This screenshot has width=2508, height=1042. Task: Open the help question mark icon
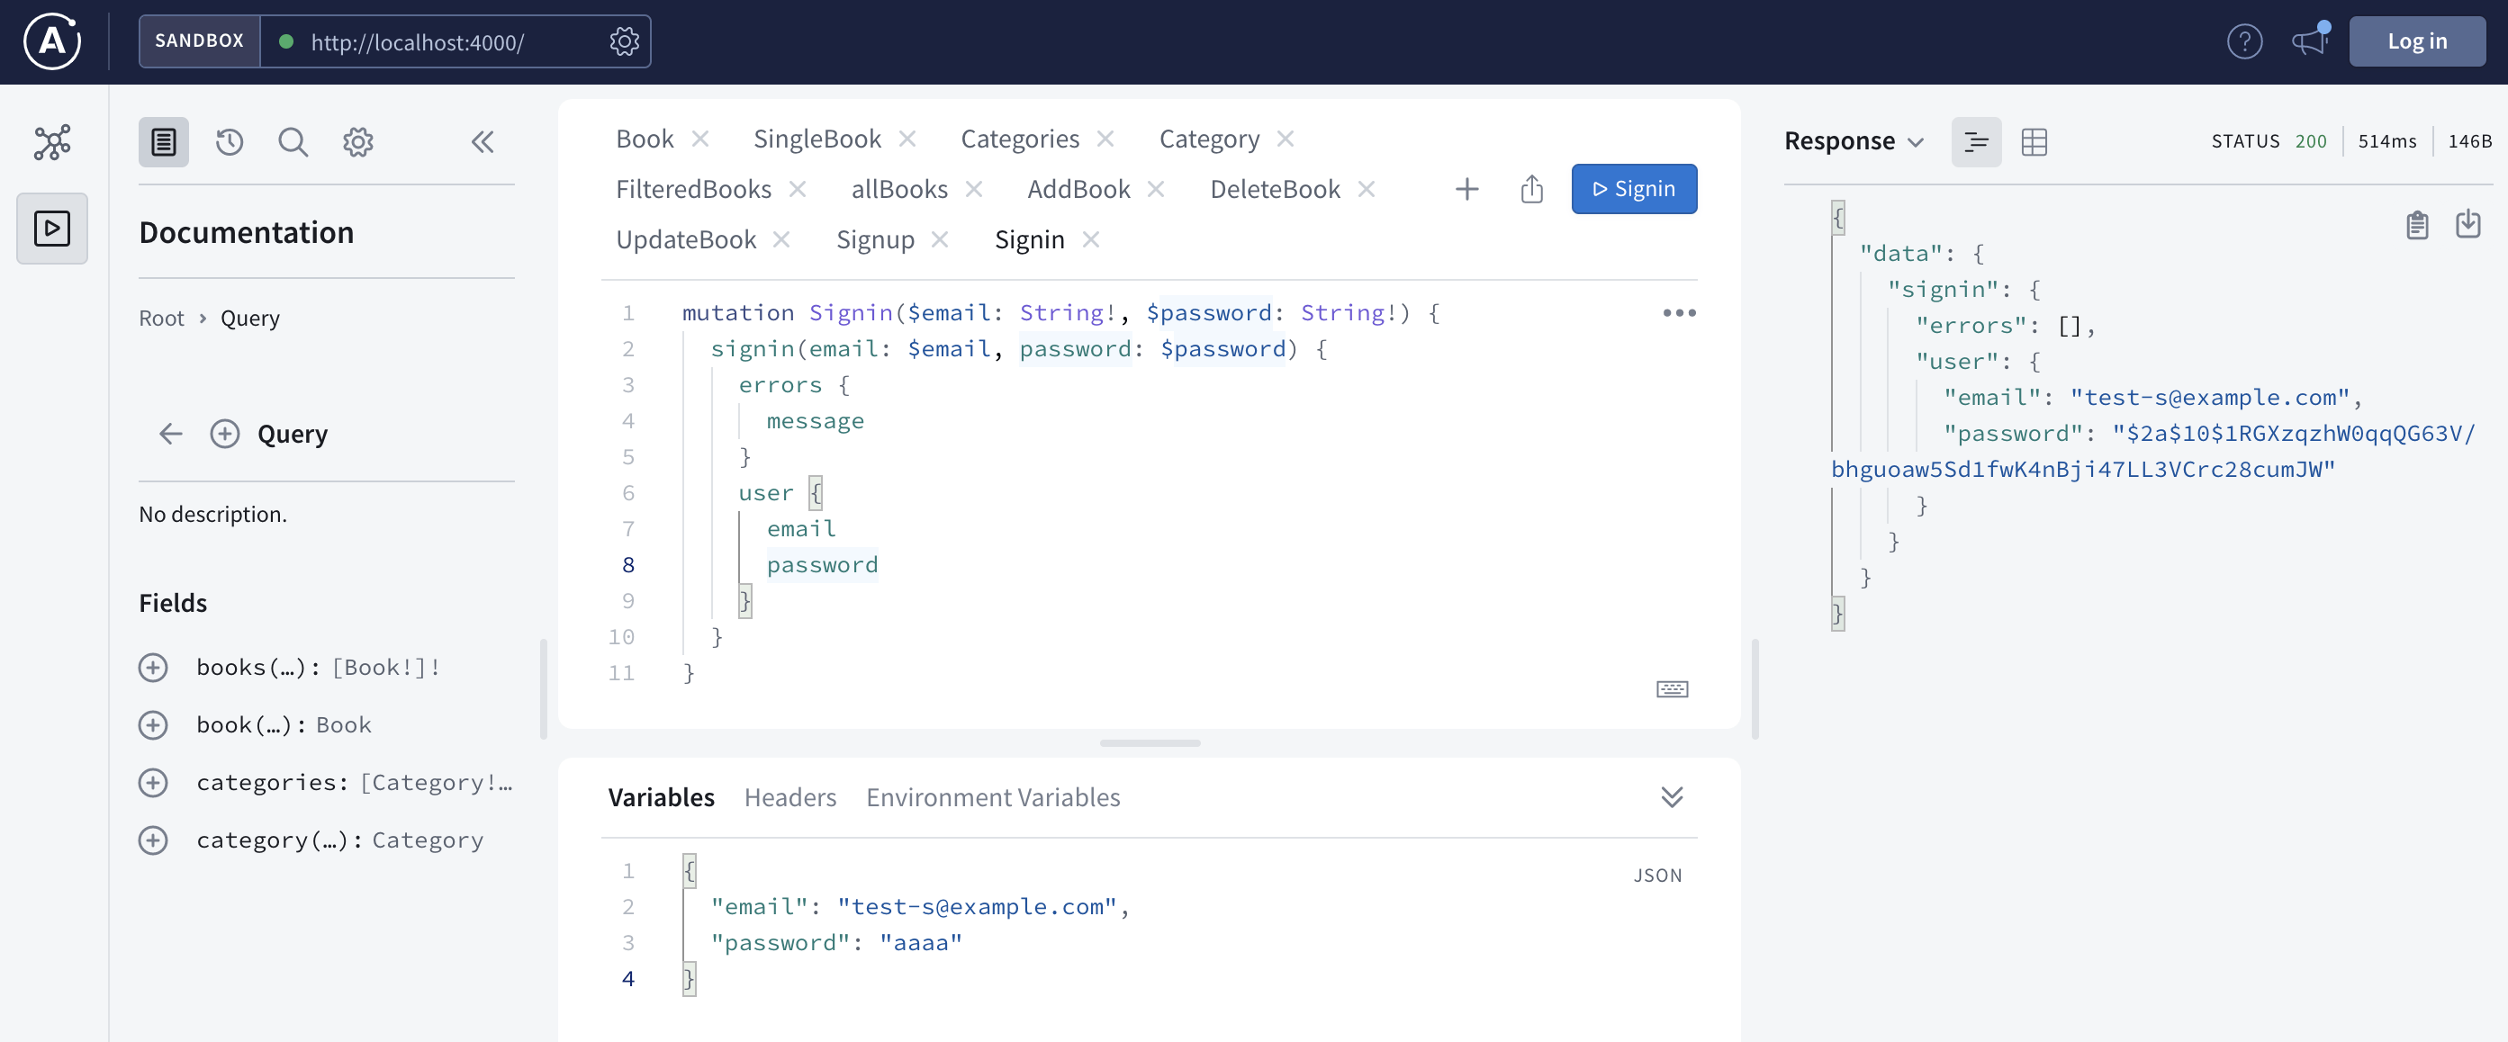coord(2244,40)
